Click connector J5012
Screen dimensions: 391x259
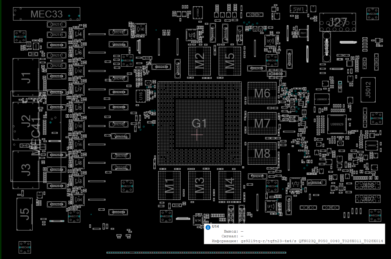368,90
